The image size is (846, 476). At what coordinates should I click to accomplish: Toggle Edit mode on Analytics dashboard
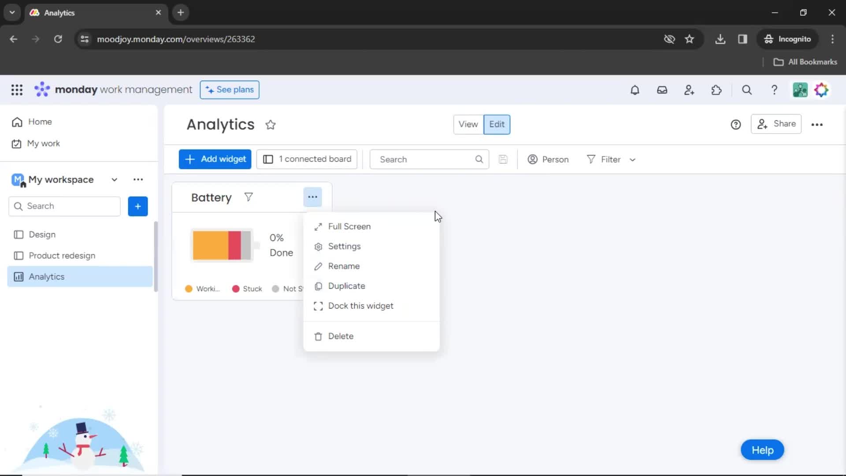(497, 124)
